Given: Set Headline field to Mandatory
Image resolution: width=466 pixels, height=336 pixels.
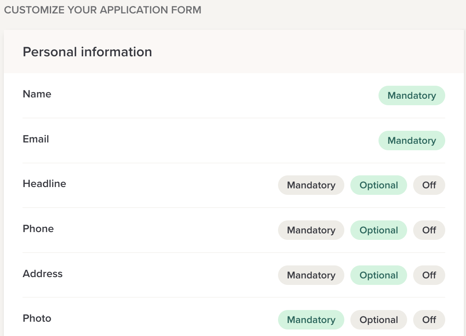Looking at the screenshot, I should click(311, 185).
